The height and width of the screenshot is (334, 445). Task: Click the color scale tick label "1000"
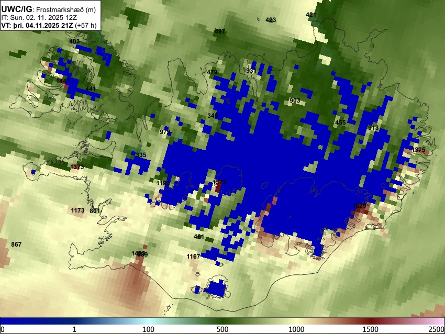coord(296,329)
